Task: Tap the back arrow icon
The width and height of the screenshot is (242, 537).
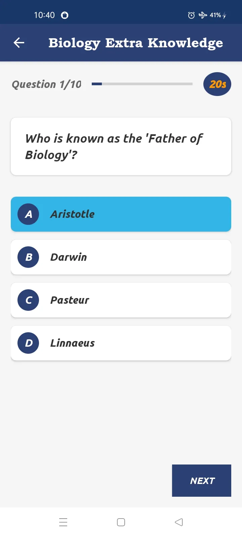Action: (19, 43)
